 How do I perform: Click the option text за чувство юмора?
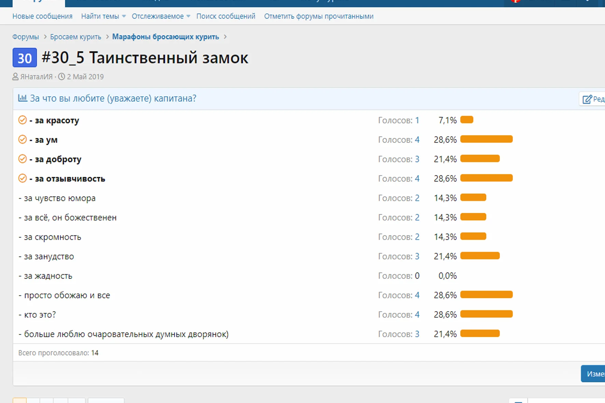57,198
